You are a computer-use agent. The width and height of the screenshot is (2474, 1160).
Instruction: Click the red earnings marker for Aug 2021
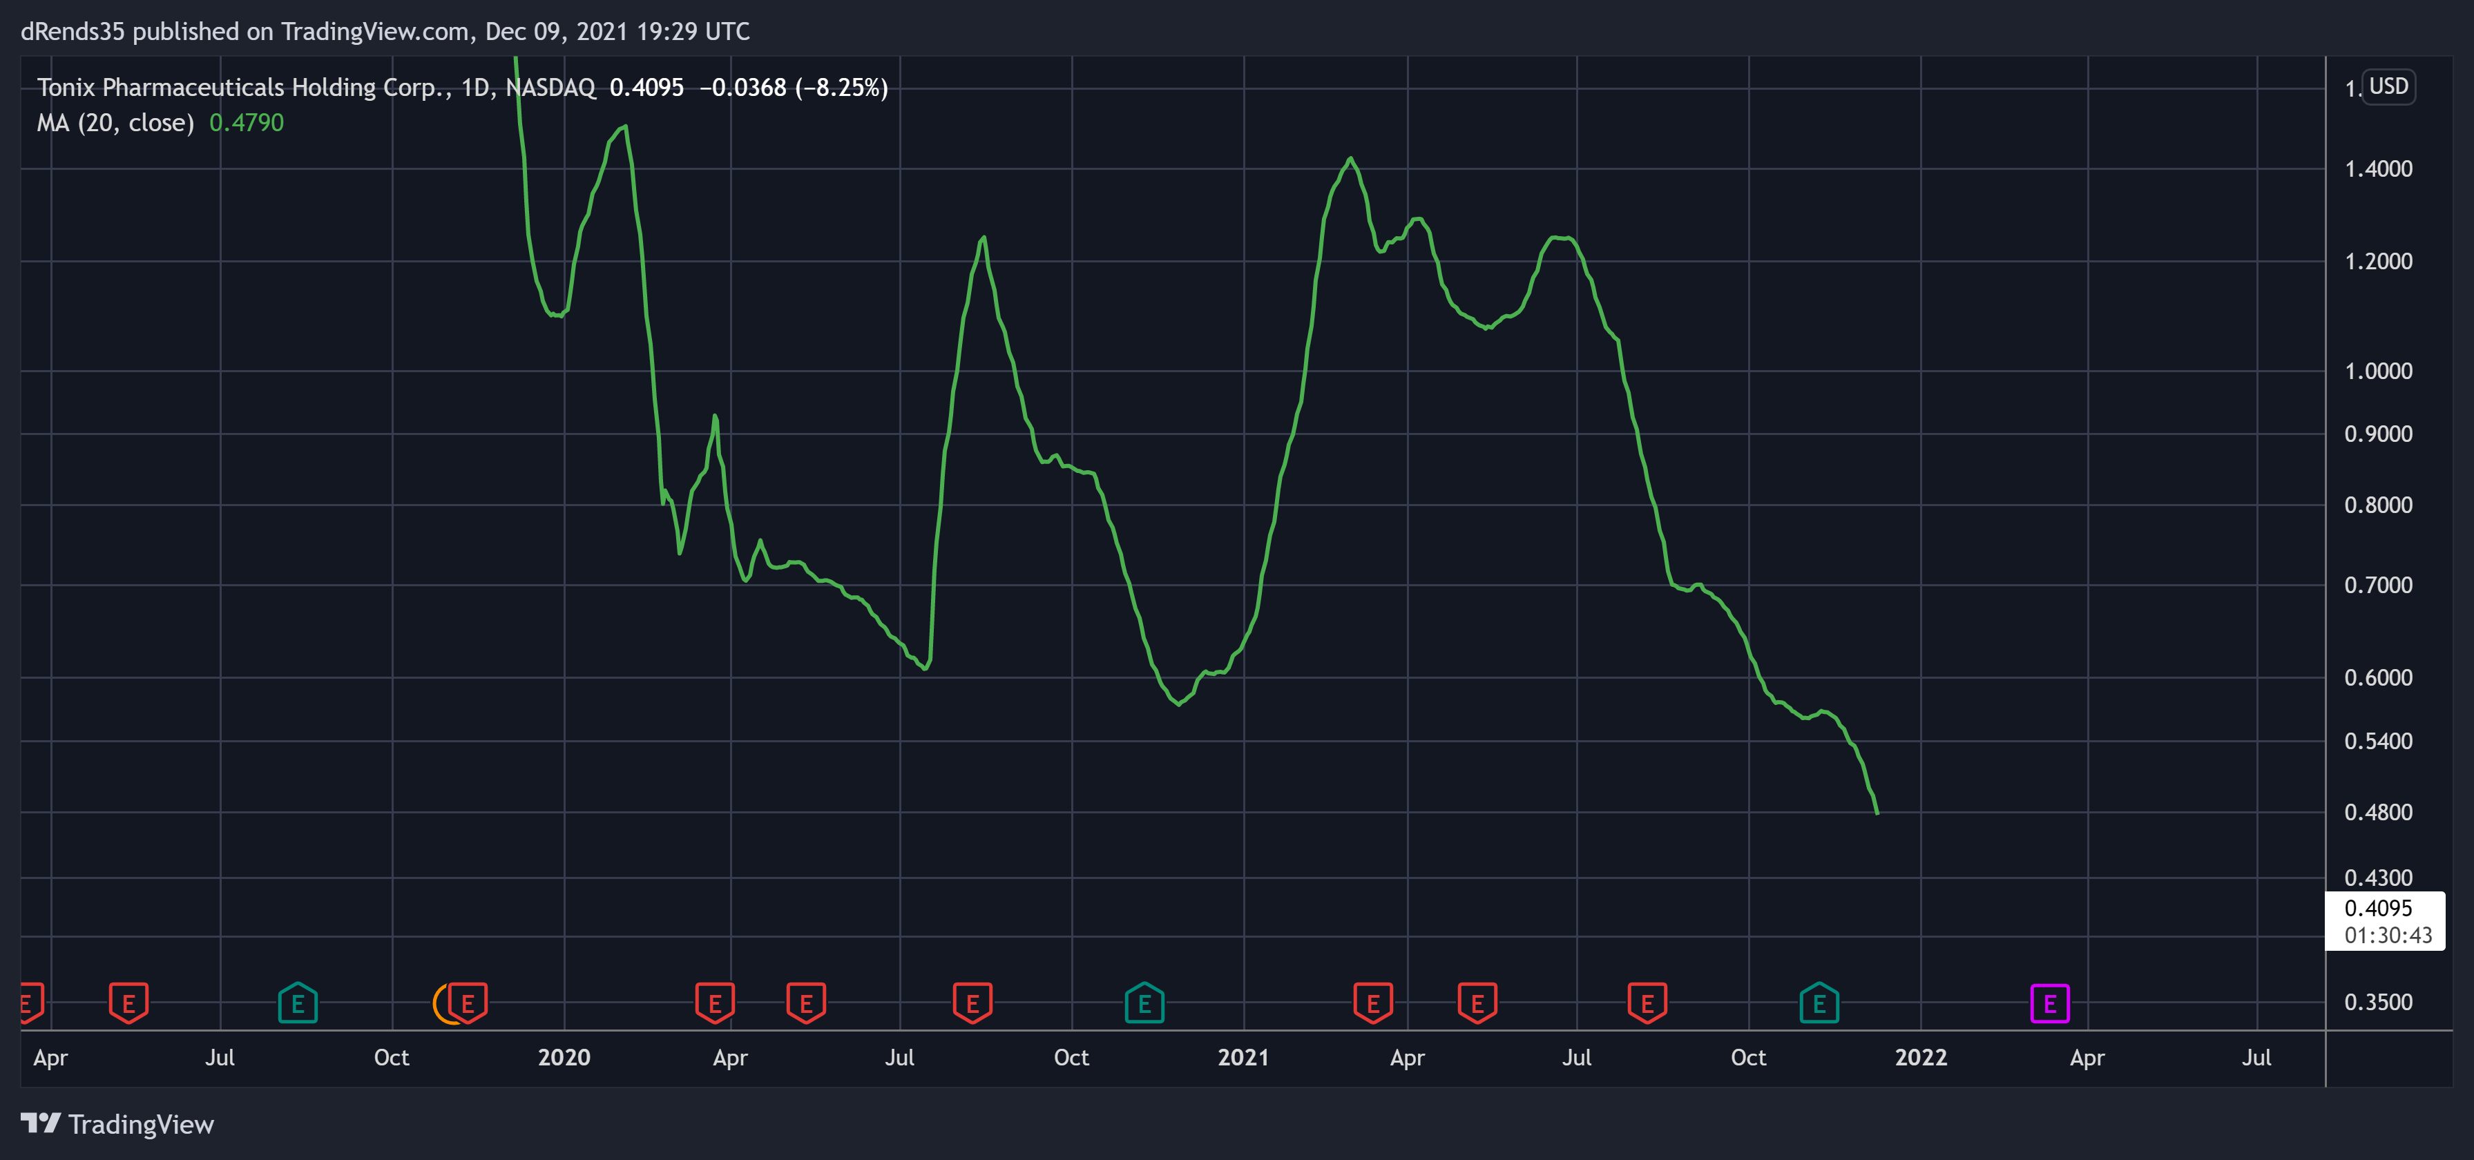(x=1647, y=1003)
